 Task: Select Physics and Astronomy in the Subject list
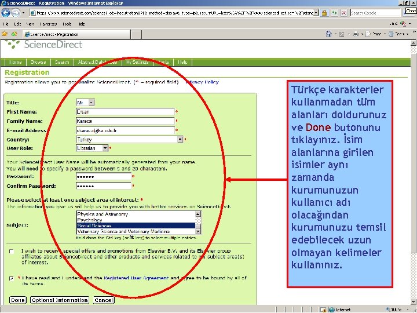coord(136,214)
